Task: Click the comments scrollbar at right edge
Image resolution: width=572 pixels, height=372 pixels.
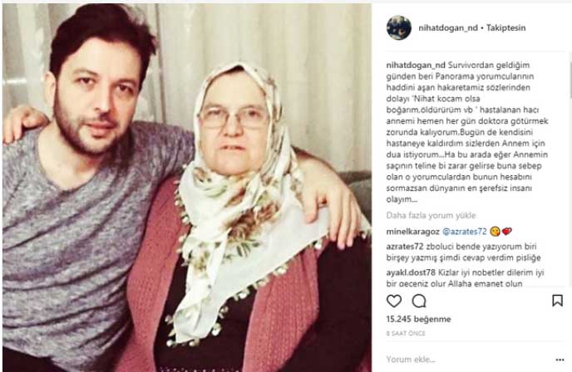Action: click(x=570, y=82)
